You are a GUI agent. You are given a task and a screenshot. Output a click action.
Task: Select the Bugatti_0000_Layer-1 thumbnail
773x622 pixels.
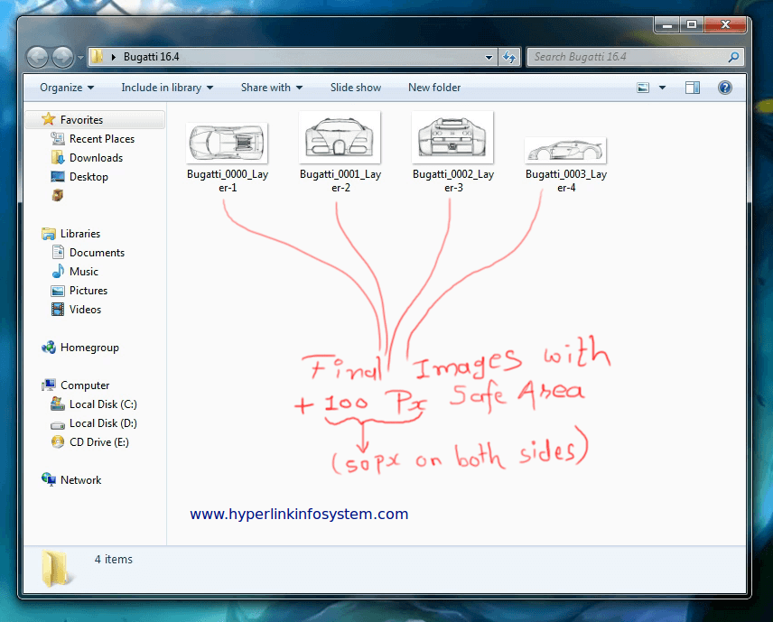point(227,141)
